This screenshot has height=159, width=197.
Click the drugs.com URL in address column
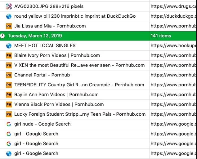point(173,6)
